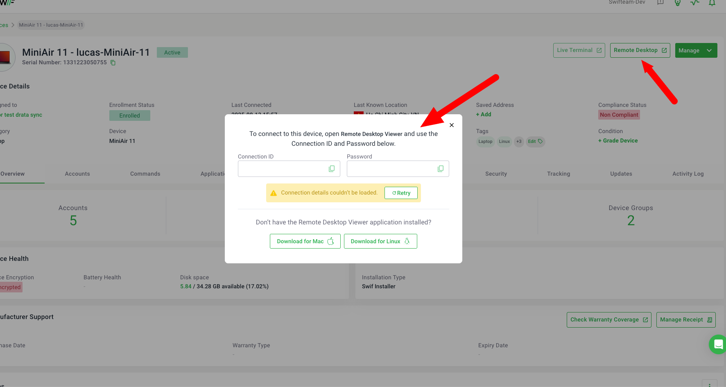
Task: Switch to the Security tab
Action: (x=496, y=174)
